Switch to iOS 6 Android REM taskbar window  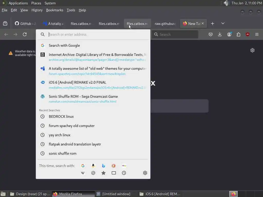(x=160, y=194)
